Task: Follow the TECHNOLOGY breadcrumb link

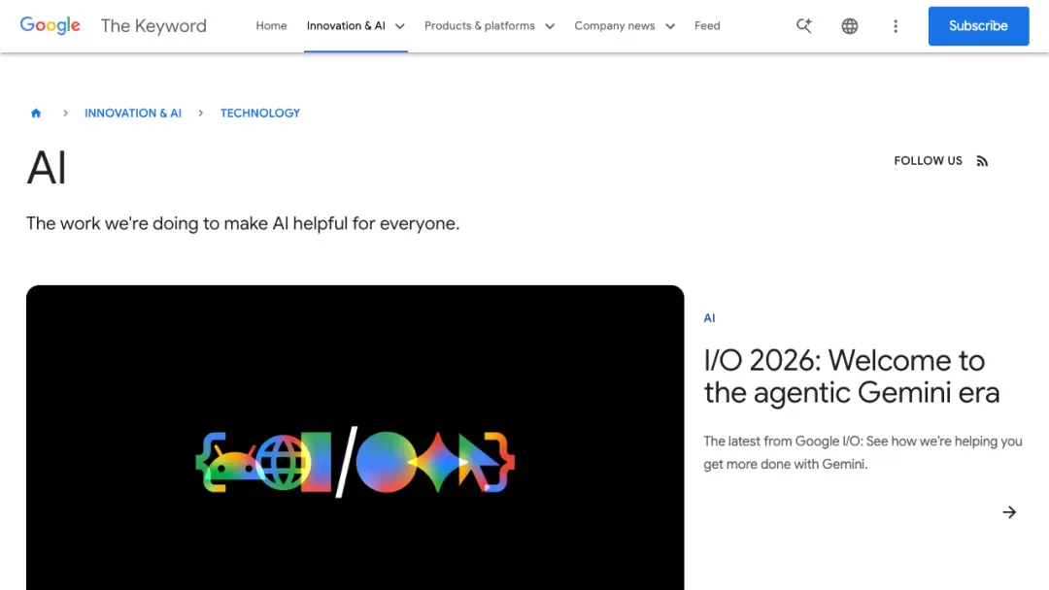Action: click(260, 113)
